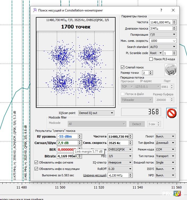
Task: Click the magnifier icon in title bar
Action: pos(35,10)
